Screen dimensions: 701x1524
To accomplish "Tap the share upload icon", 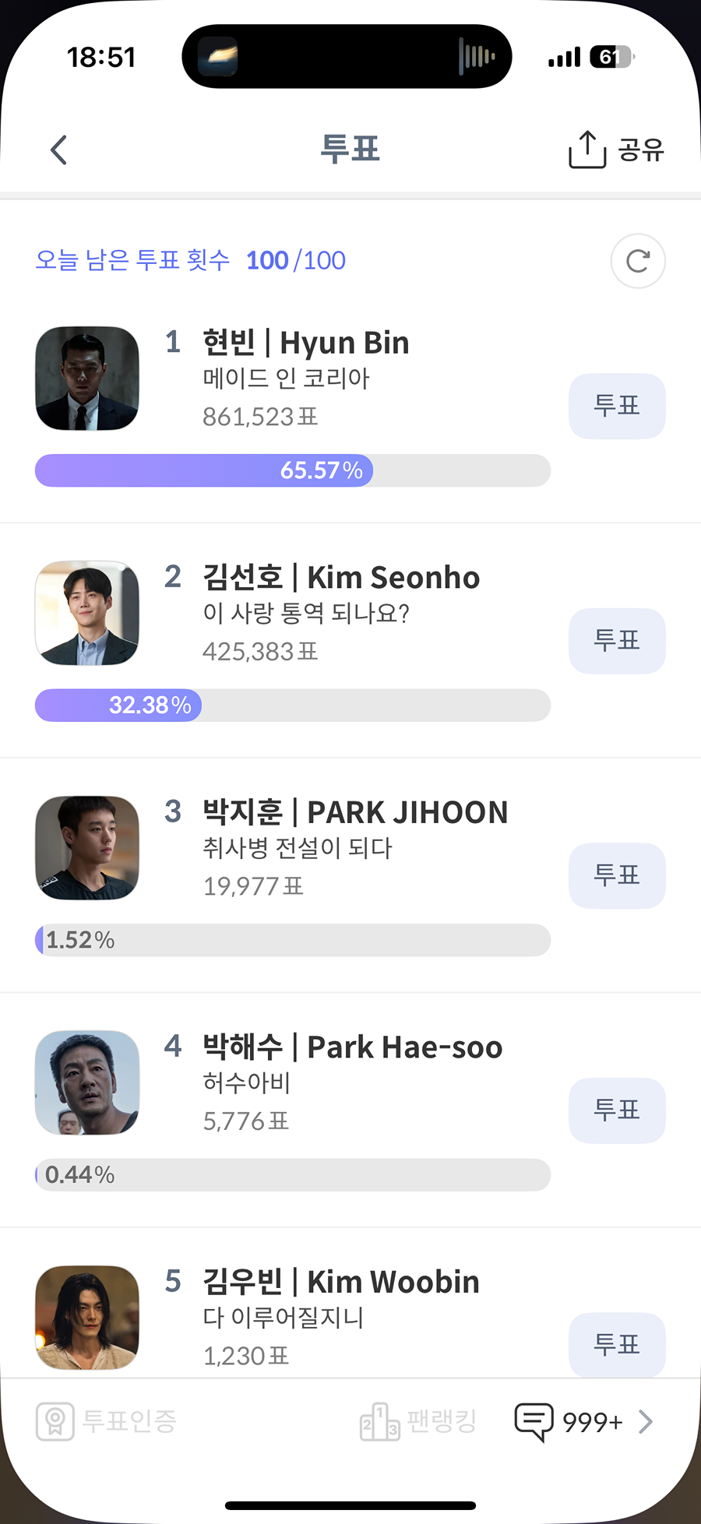I will (587, 150).
